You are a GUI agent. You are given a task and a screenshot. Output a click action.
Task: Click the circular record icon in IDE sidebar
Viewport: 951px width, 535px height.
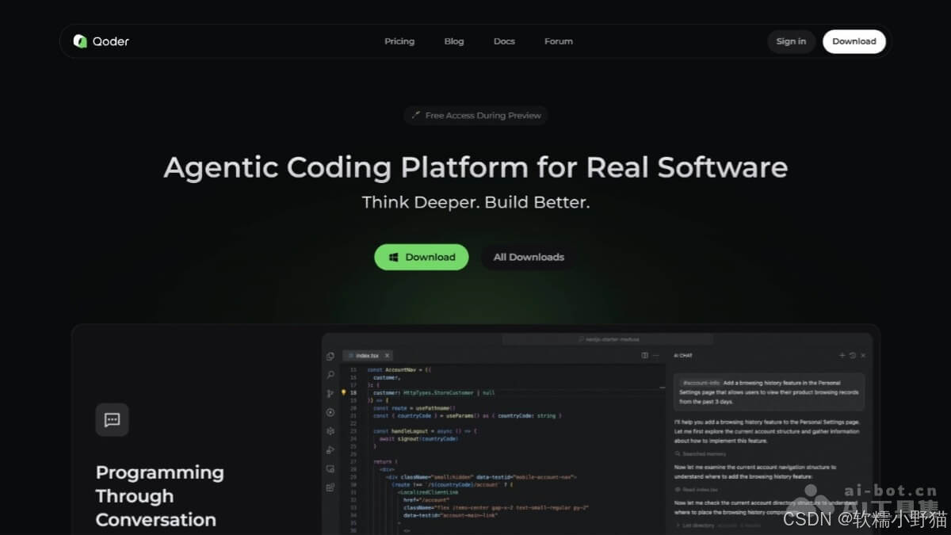[x=330, y=412]
